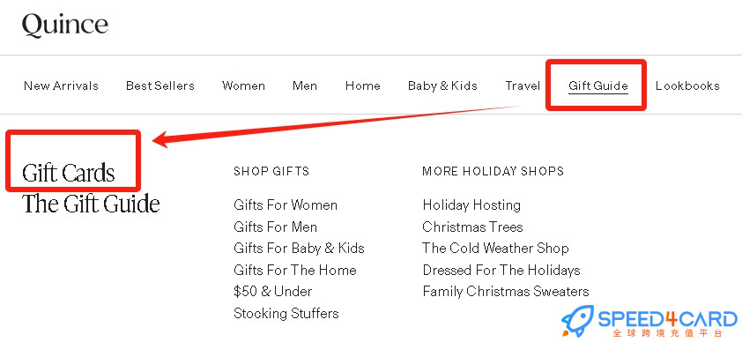This screenshot has width=742, height=342.
Task: Open the Gift Cards link
Action: coord(68,173)
